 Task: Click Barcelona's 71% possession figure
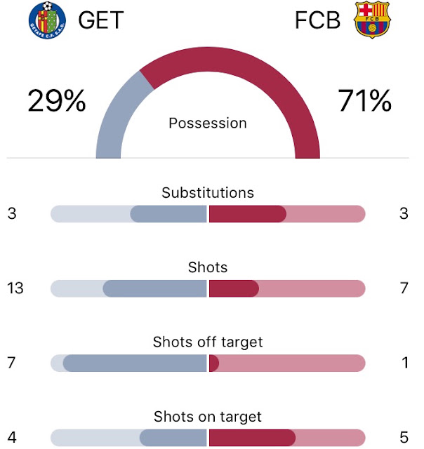364,100
